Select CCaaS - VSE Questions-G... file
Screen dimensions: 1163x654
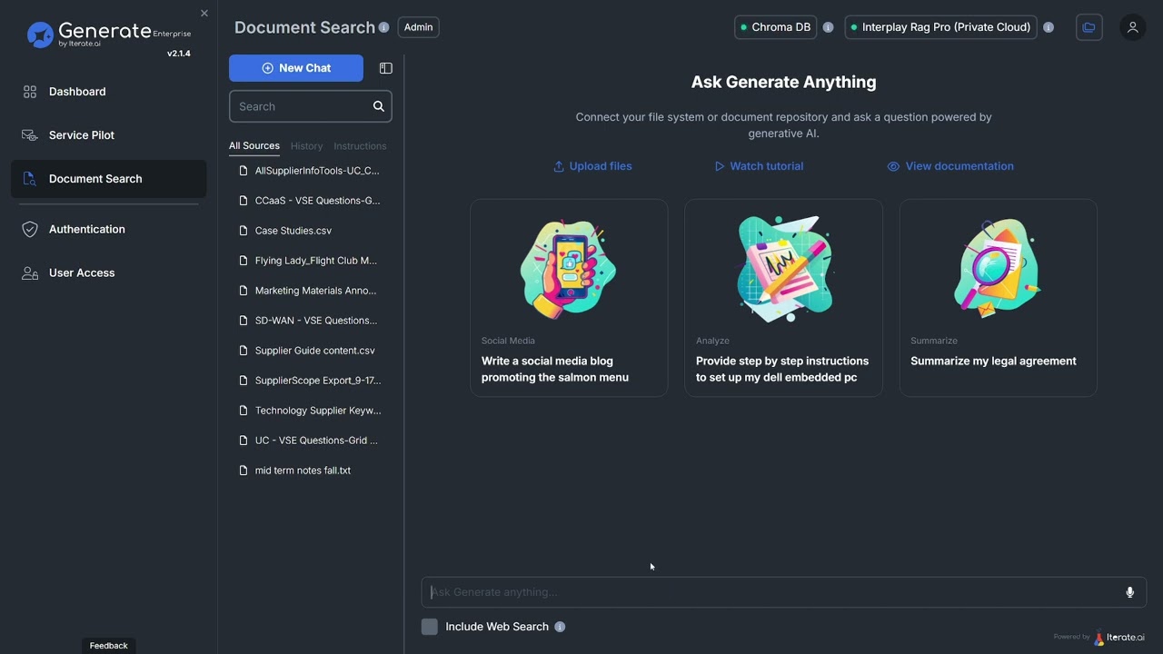(310, 201)
